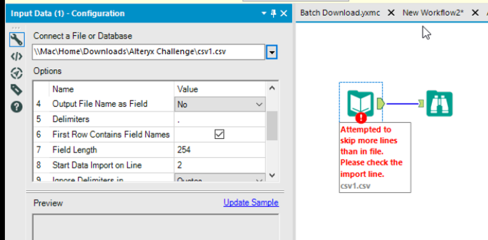The image size is (488, 240).
Task: Click the Preview panel label
Action: click(x=48, y=203)
